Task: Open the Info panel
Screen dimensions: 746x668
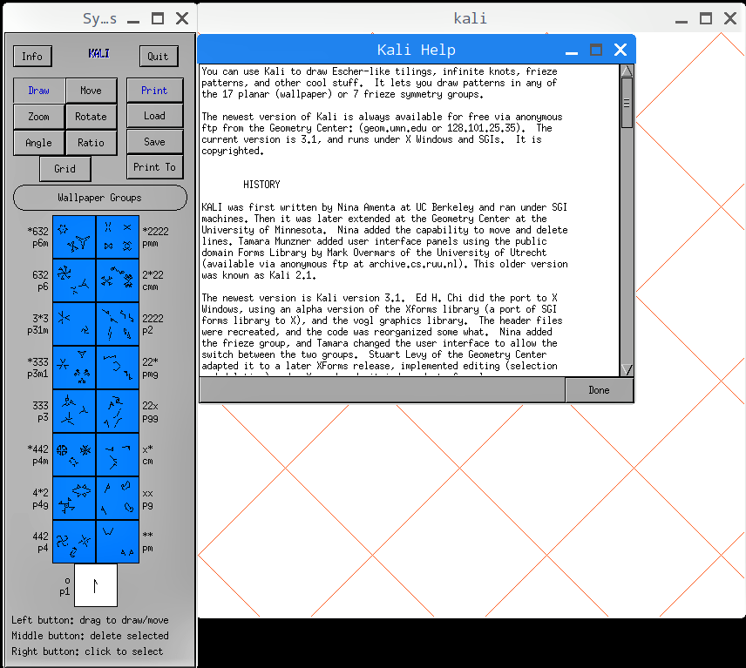Action: click(32, 56)
